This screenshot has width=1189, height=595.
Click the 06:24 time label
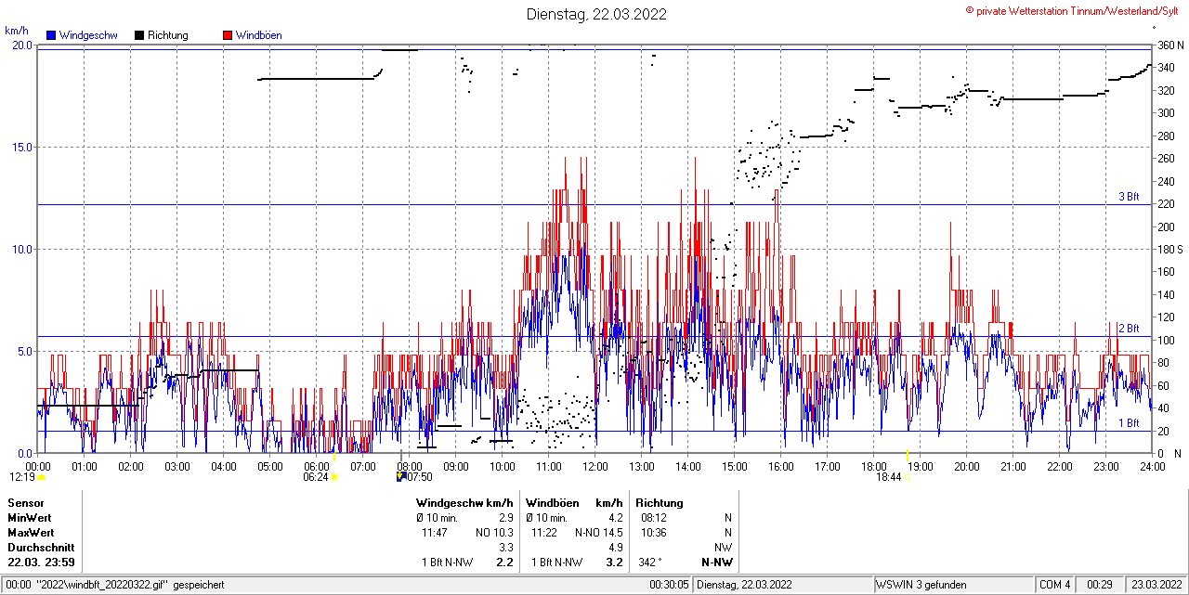316,477
